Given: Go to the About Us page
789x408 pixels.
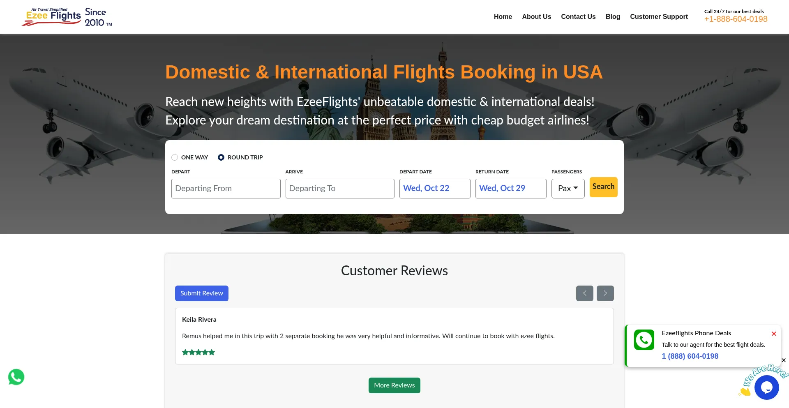Looking at the screenshot, I should 536,17.
